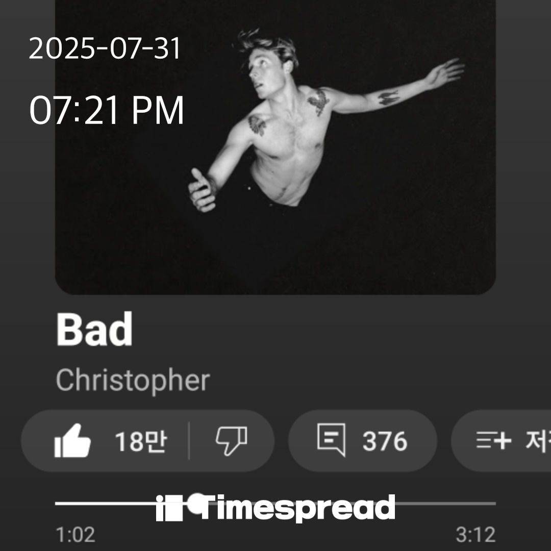Screen dimensions: 551x551
Task: Click the elapsed time 1:02
Action: (76, 535)
